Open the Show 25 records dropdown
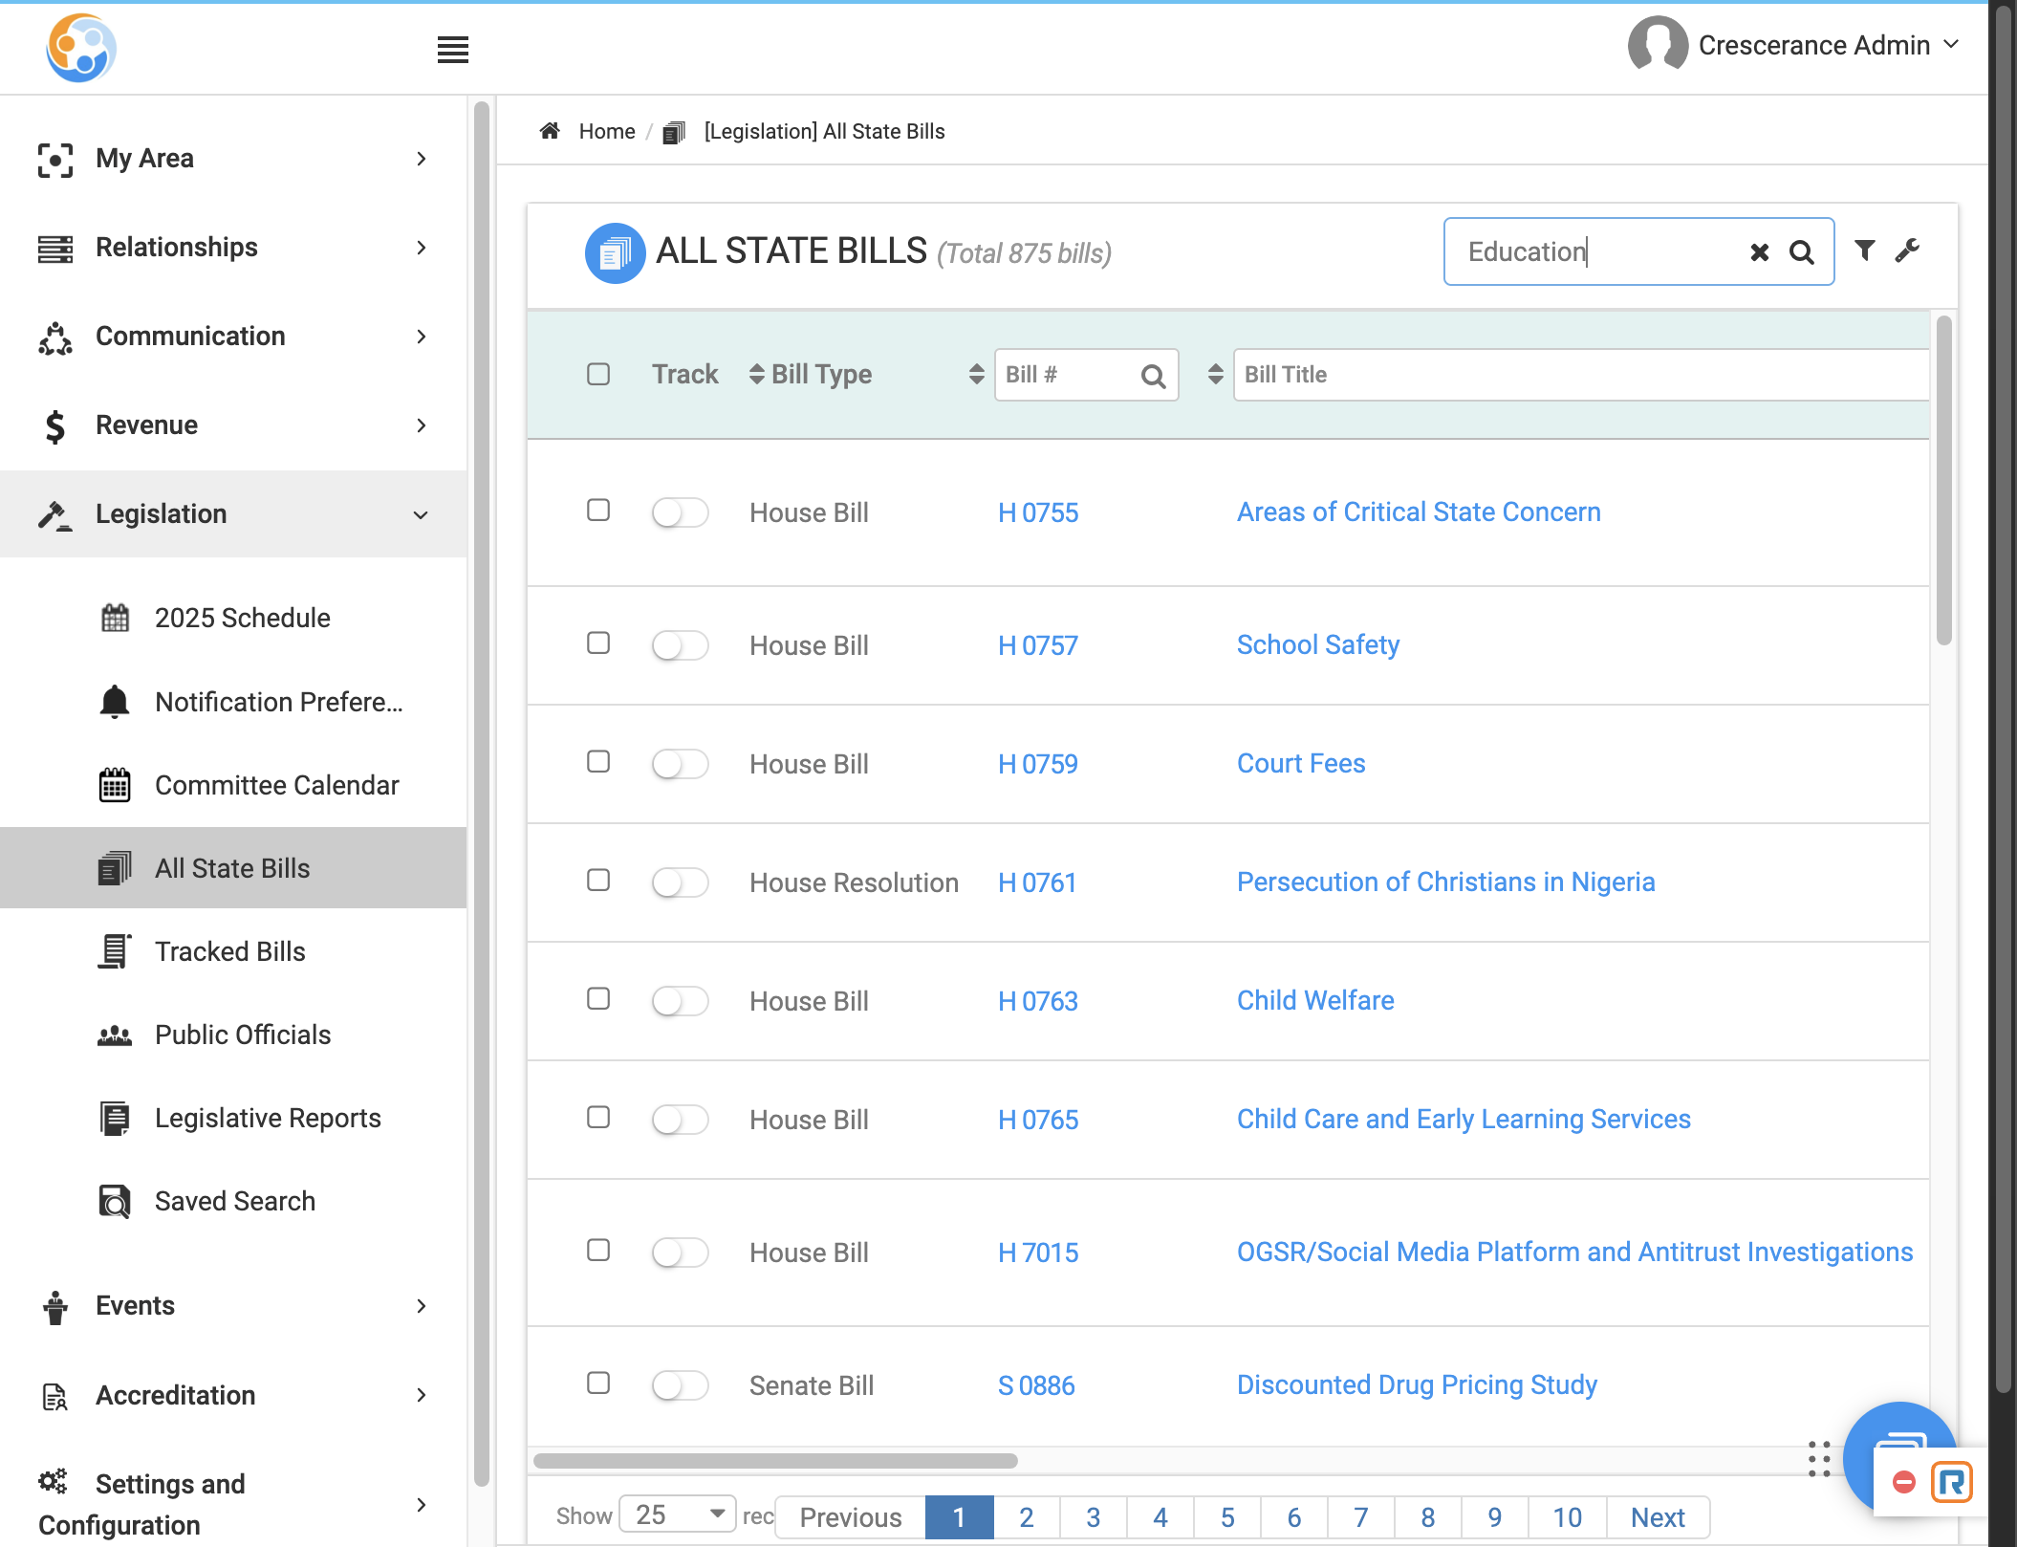Screen dimensions: 2017x1547 point(678,1514)
